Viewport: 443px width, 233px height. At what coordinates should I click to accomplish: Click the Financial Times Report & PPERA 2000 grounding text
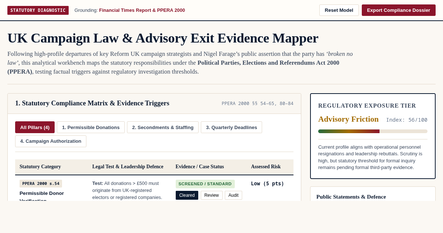pos(142,10)
